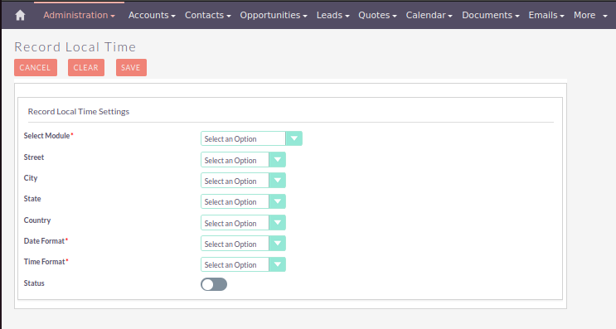Open the Quotes menu
The height and width of the screenshot is (329, 616).
tap(377, 15)
